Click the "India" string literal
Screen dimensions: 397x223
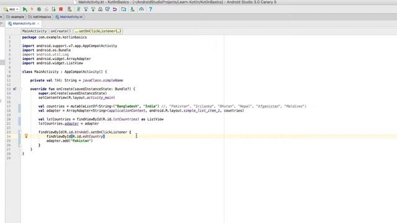point(150,106)
